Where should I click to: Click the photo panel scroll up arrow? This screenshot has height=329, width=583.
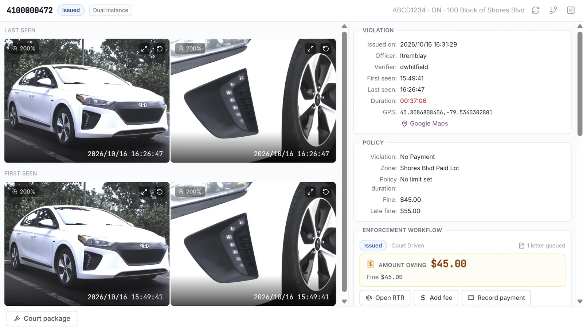tap(344, 26)
